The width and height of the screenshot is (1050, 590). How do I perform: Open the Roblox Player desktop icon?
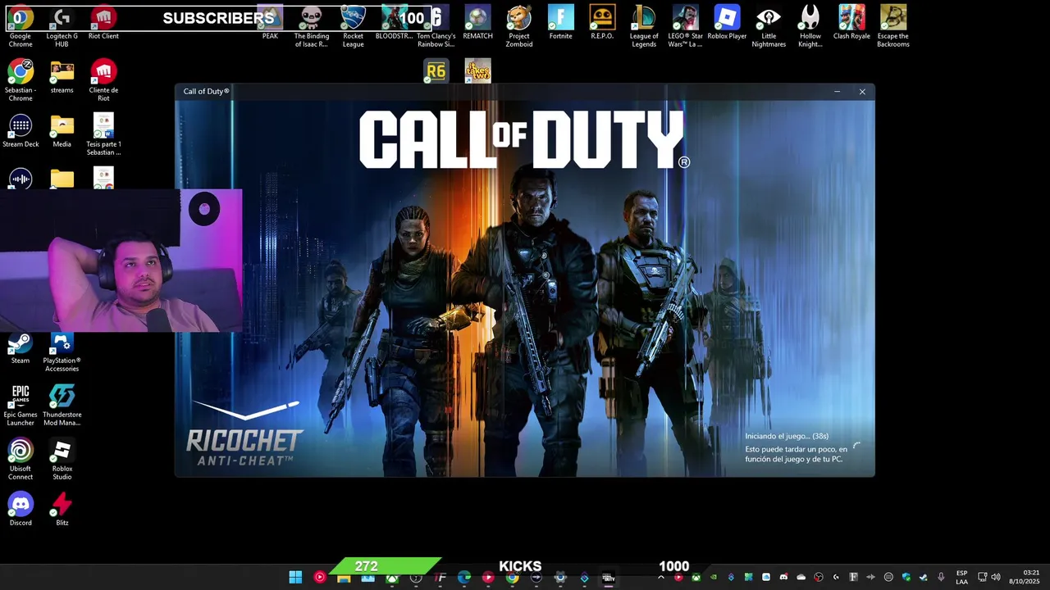(x=727, y=22)
